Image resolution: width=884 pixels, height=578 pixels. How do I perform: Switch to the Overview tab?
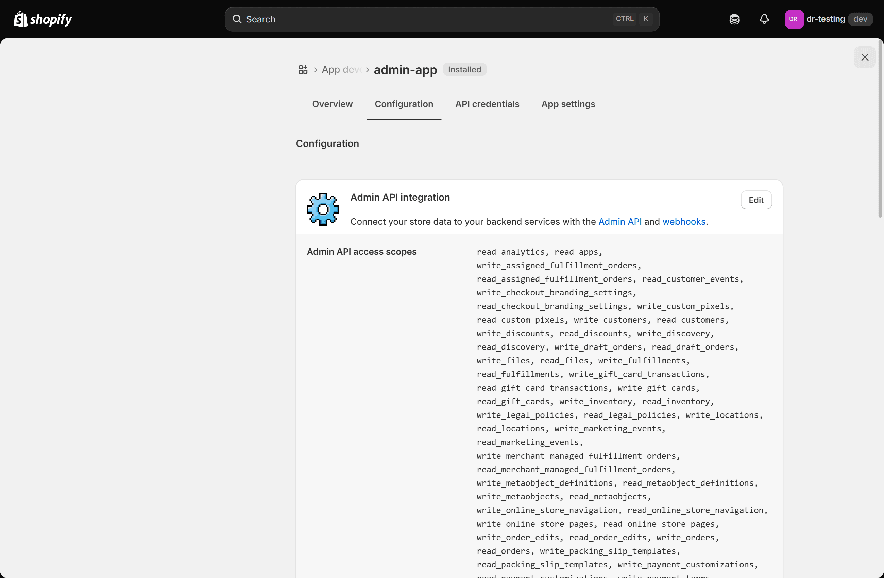coord(332,104)
